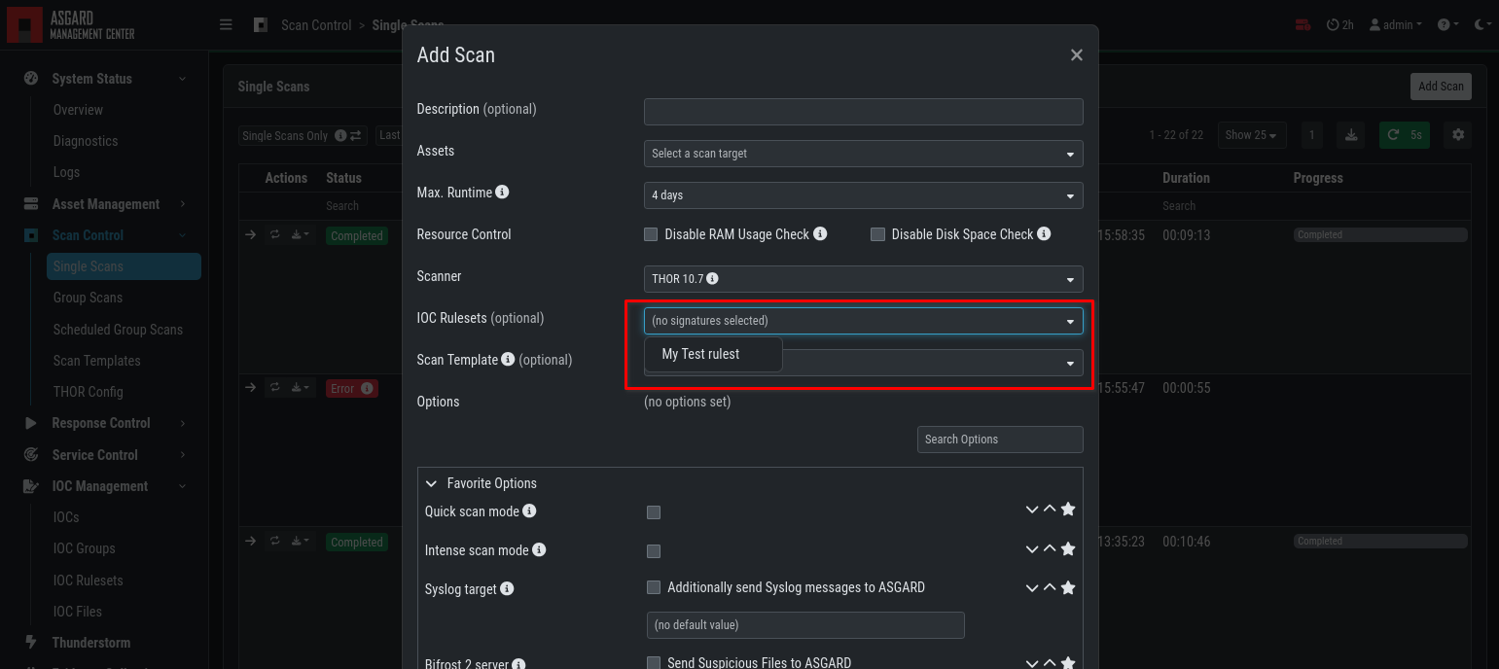Image resolution: width=1499 pixels, height=669 pixels.
Task: Click the Syslog no default value field
Action: point(805,625)
